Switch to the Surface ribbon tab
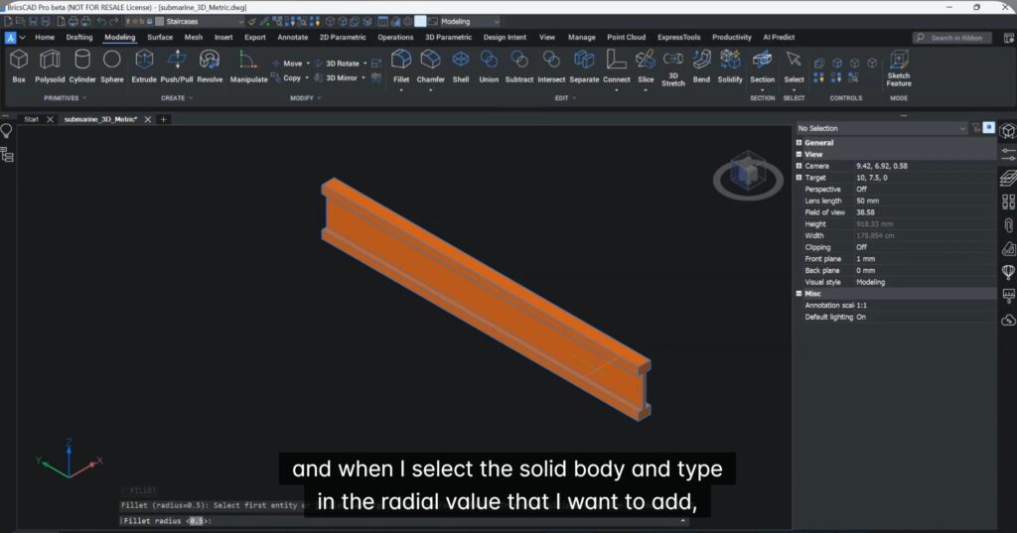 (x=160, y=38)
